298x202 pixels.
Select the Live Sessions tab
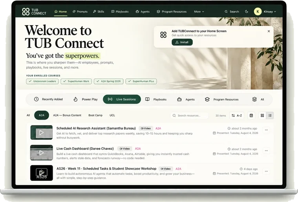pyautogui.click(x=122, y=99)
